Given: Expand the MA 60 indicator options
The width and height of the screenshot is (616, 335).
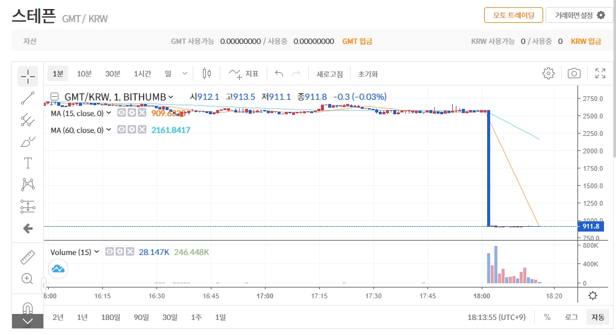Looking at the screenshot, I should (x=109, y=129).
